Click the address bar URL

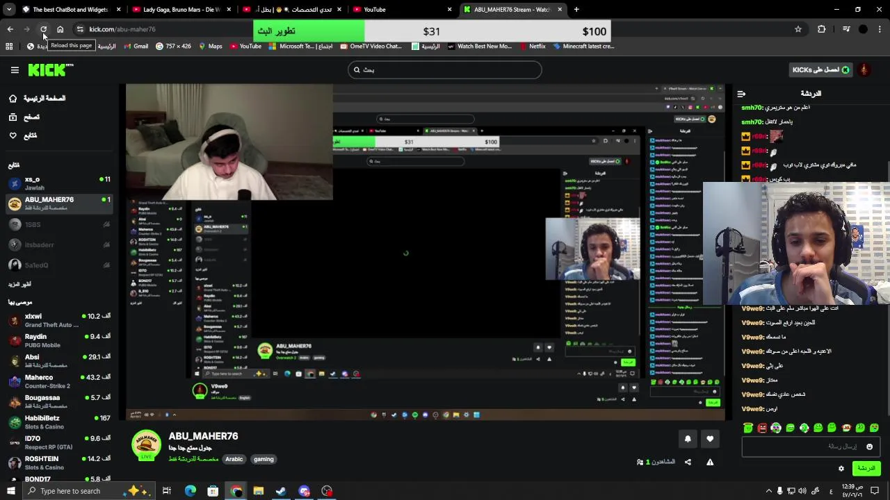(122, 29)
